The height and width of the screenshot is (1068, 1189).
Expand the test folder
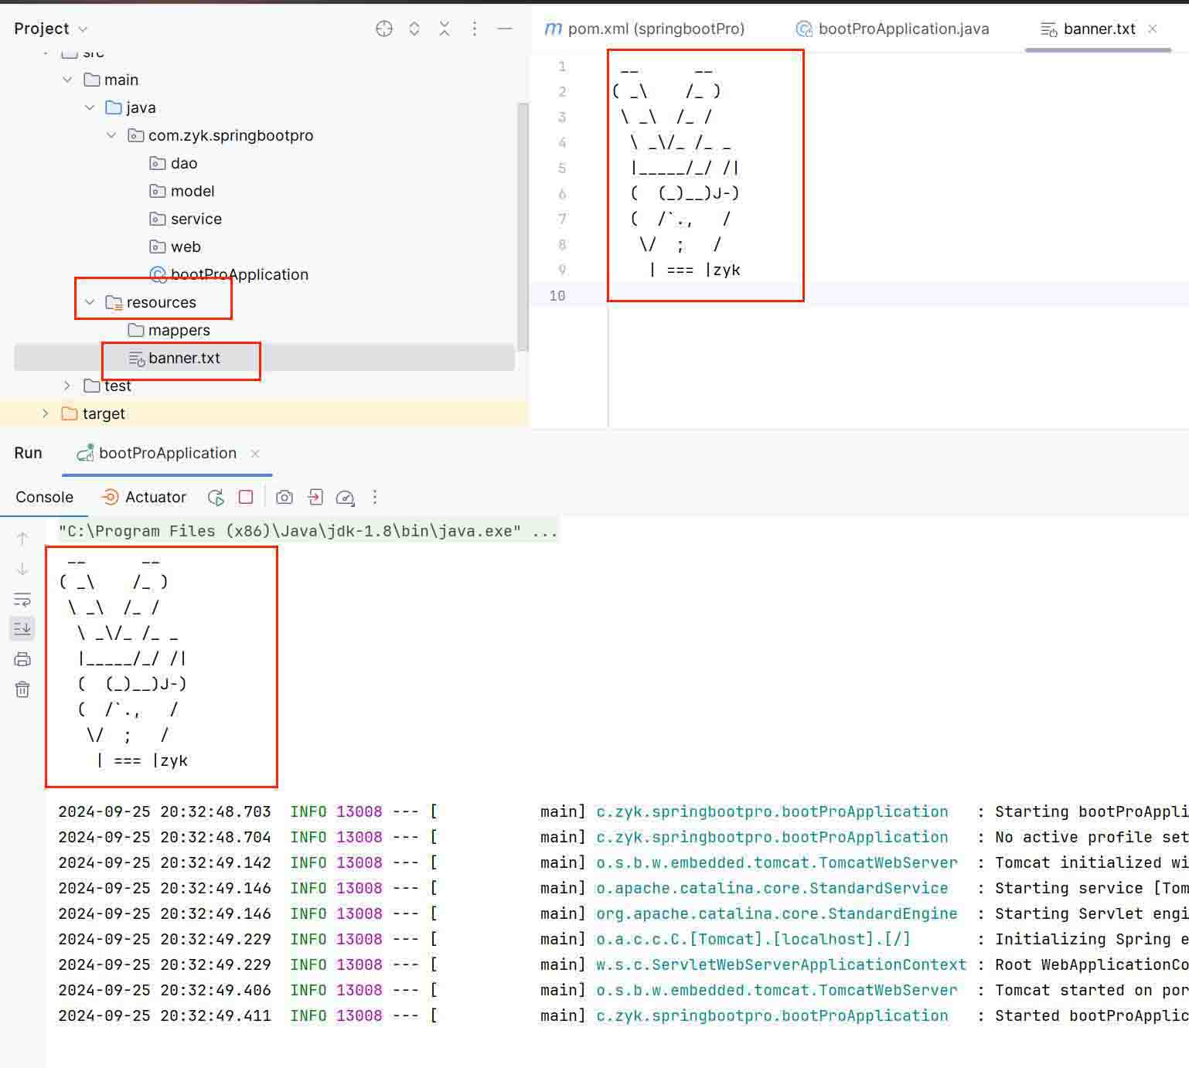(67, 386)
